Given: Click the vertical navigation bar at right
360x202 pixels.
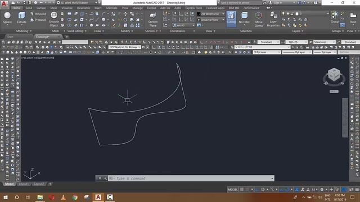Looking at the screenshot, I should coord(345,117).
